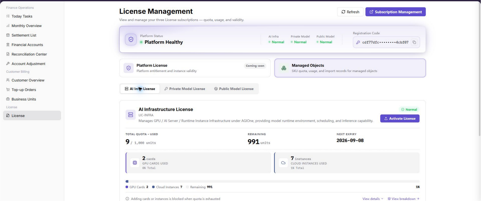Click Managed Objects cubes icon
481x201 pixels.
(x=284, y=68)
